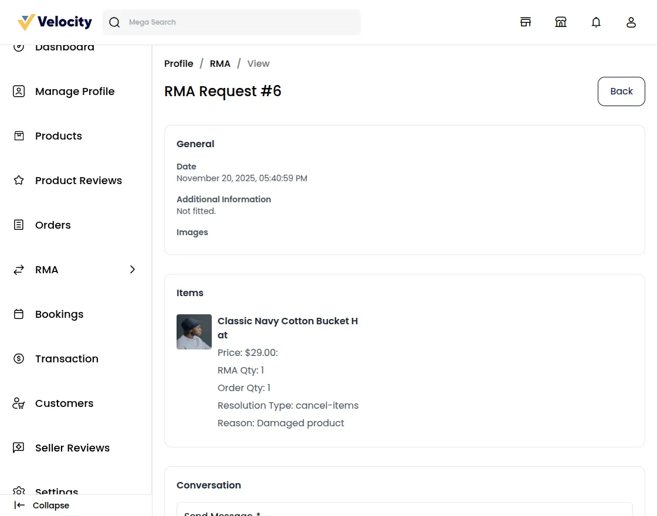Select the Products sidebar icon
657x516 pixels.
(19, 135)
